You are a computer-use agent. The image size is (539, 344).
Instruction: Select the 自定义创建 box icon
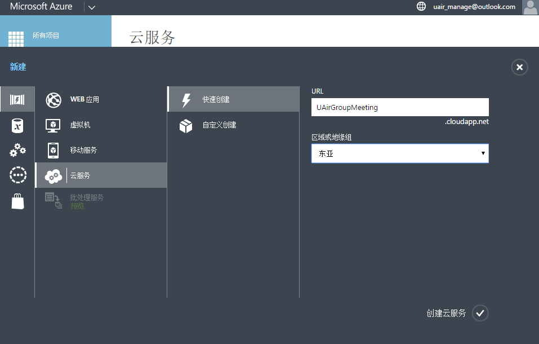(x=185, y=125)
